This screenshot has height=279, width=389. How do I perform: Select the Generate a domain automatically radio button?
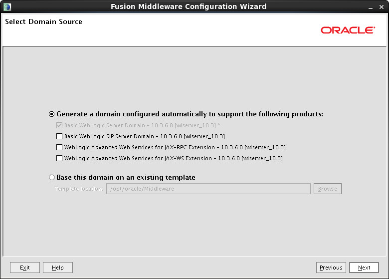click(51, 114)
